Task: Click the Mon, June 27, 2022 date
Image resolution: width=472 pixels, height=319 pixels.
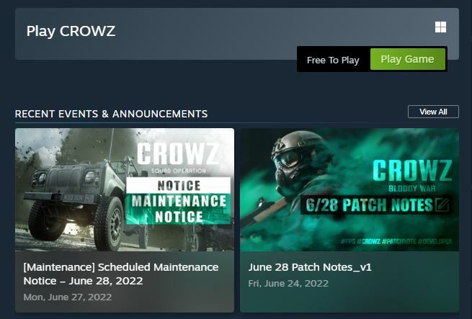Action: click(68, 297)
